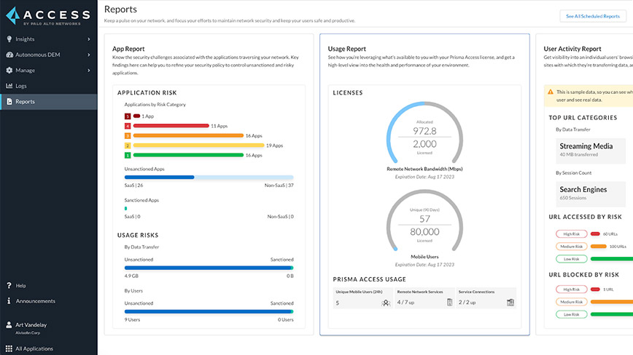Click the Unique Mobile Users people icon
This screenshot has width=633, height=355.
point(386,303)
